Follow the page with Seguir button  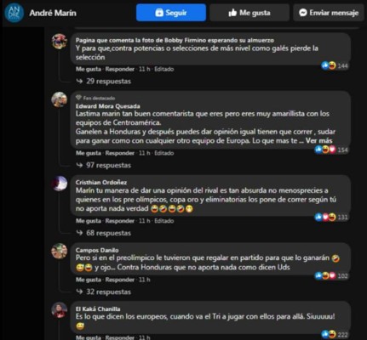click(x=171, y=13)
